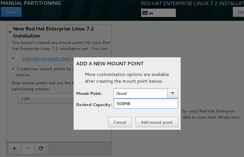Click 'RED HAT ENTERPRISE LINUX 7.2' header text

click(x=179, y=4)
